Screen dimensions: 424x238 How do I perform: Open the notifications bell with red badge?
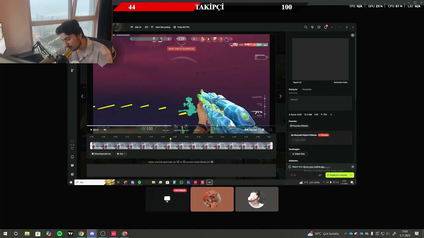coord(325,27)
